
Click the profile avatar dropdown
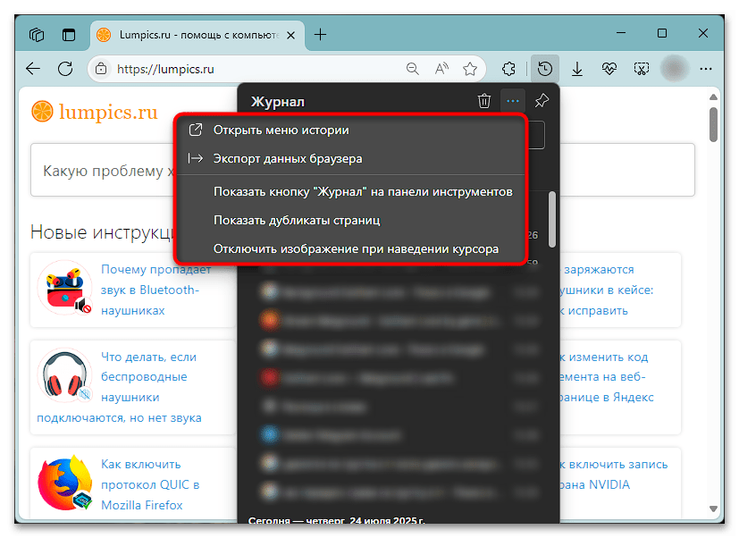pos(673,68)
